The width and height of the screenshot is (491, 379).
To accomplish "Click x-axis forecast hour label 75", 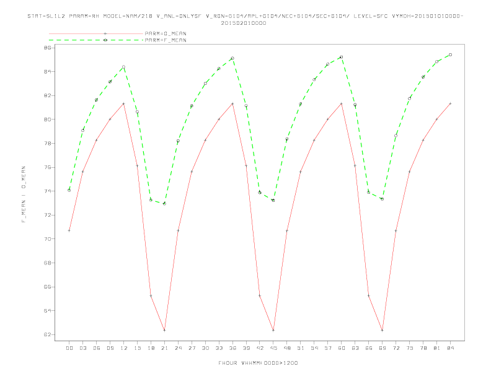I will click(410, 348).
